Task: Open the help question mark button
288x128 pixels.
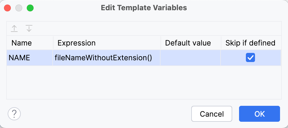Action: point(14,114)
